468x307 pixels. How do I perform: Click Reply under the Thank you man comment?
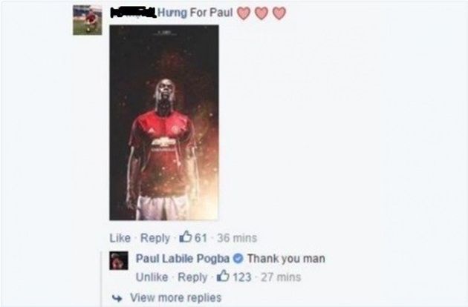(192, 277)
